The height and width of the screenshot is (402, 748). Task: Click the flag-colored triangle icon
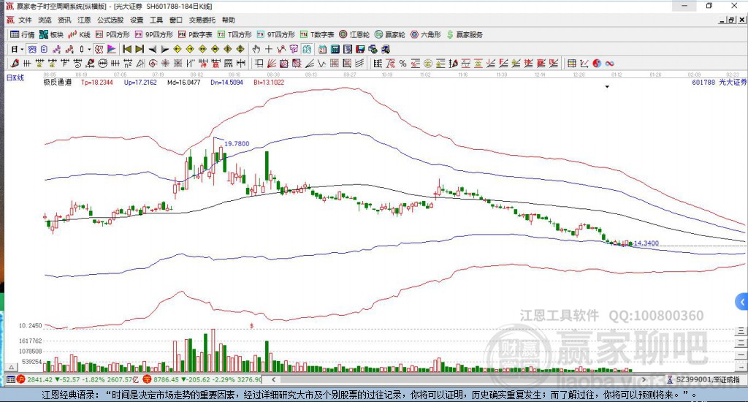(x=111, y=49)
